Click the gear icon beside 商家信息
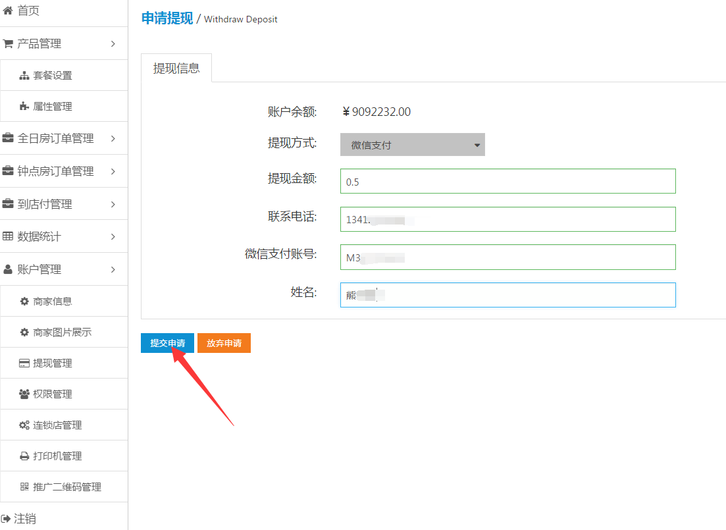This screenshot has width=726, height=530. pos(24,302)
